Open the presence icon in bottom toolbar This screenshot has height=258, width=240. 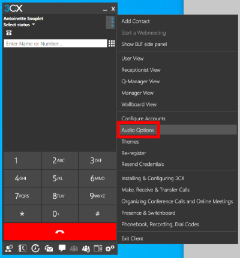9,248
